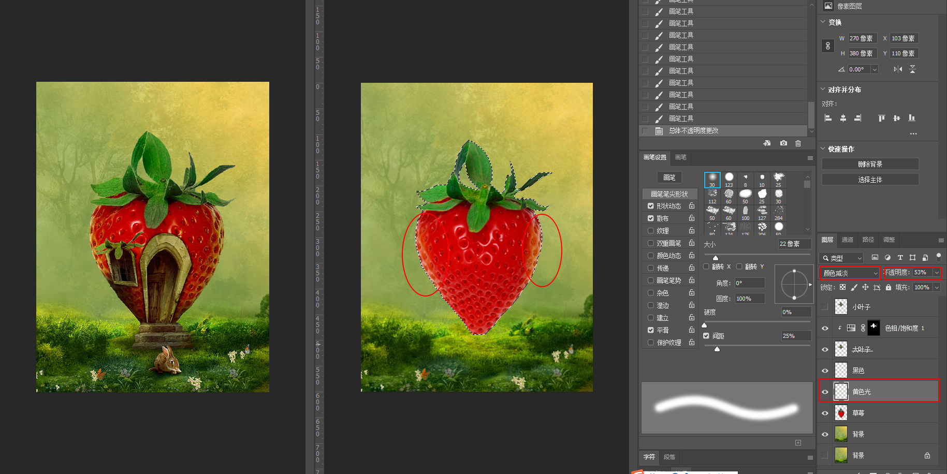Screen dimensions: 947x474
Task: Select 总体不透明度更改 history state
Action: 723,131
